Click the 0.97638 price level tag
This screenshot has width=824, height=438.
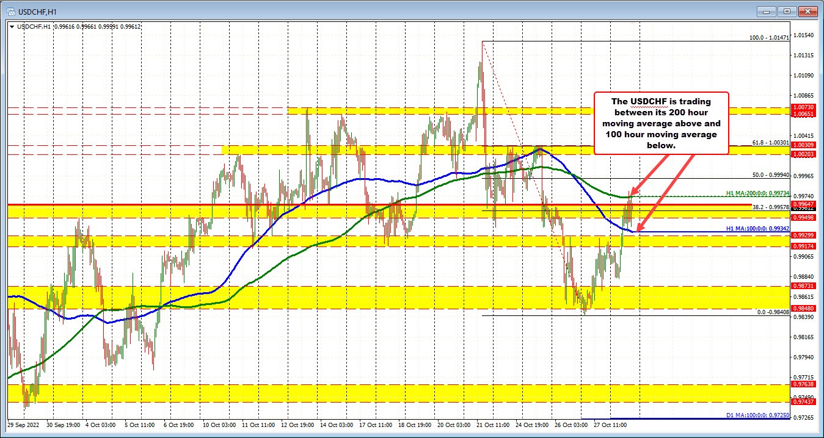(804, 384)
